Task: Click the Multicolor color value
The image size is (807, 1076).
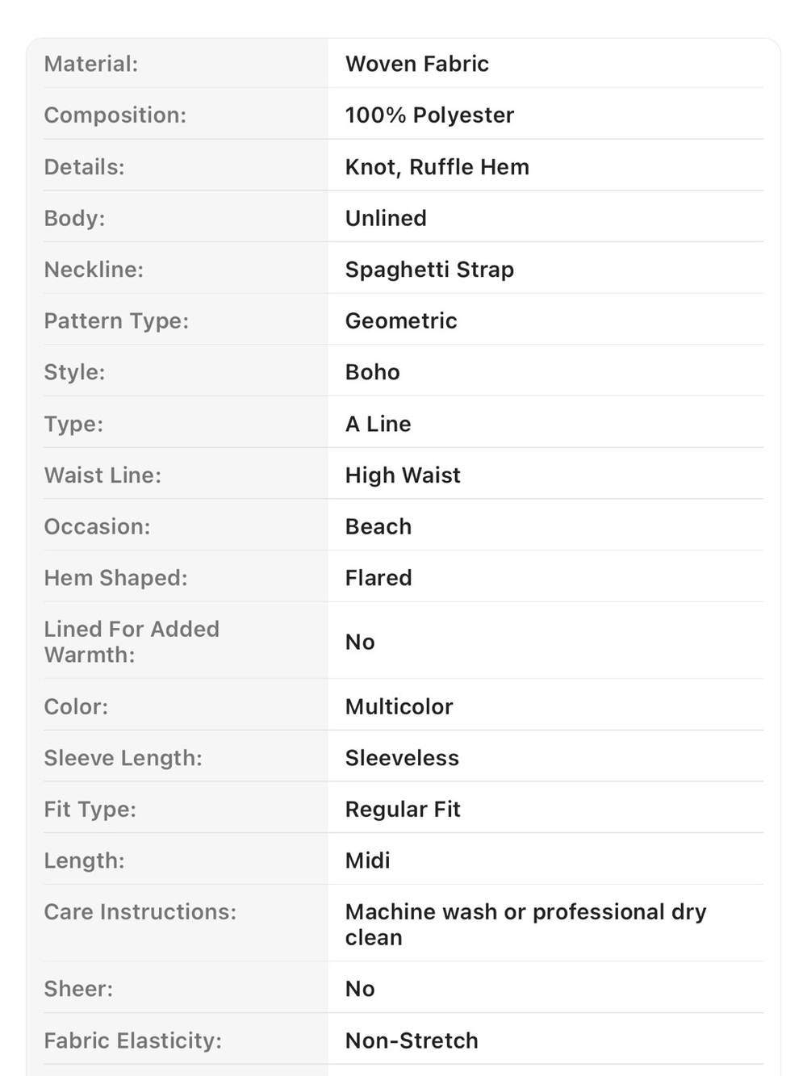Action: pyautogui.click(x=399, y=706)
